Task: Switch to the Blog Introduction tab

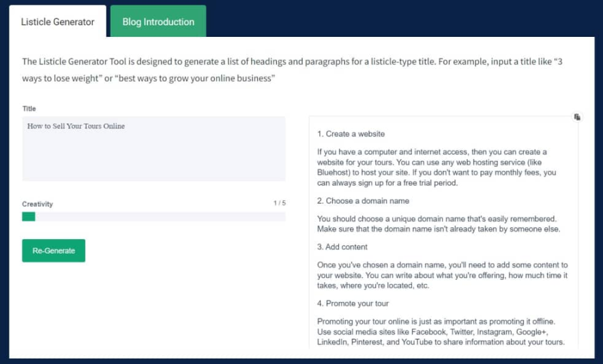Action: 158,22
